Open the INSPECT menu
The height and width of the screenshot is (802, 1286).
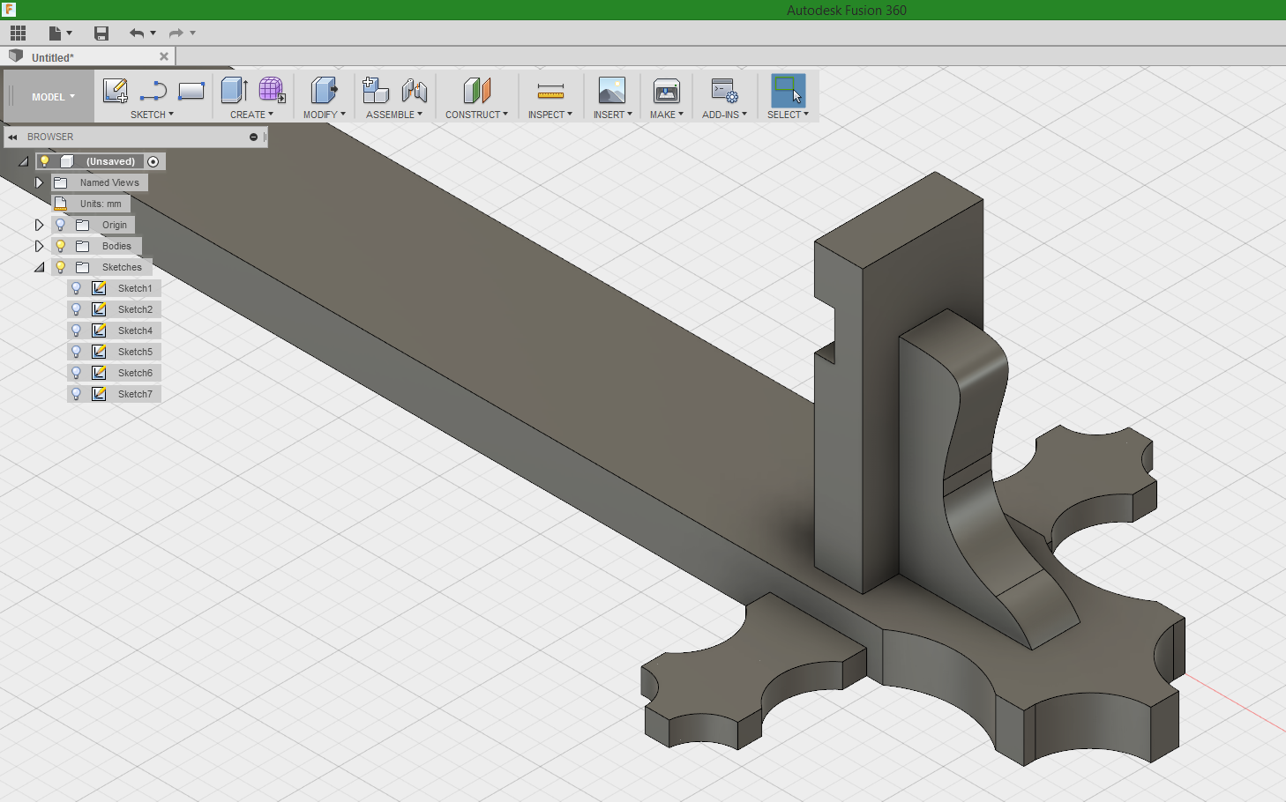pyautogui.click(x=550, y=115)
